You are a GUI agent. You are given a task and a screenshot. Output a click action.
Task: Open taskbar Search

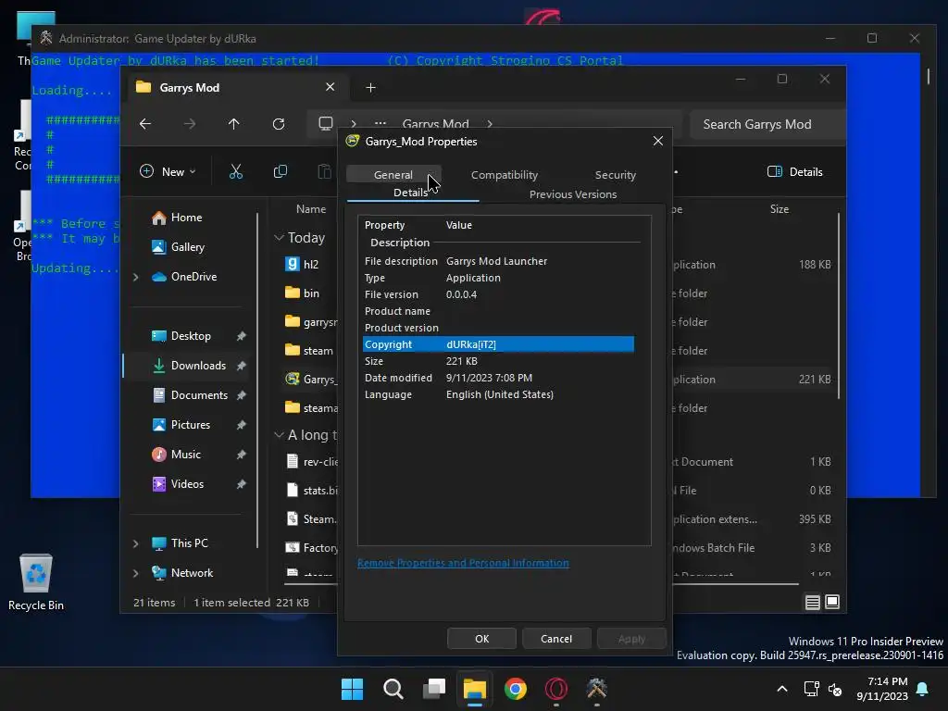pos(393,689)
